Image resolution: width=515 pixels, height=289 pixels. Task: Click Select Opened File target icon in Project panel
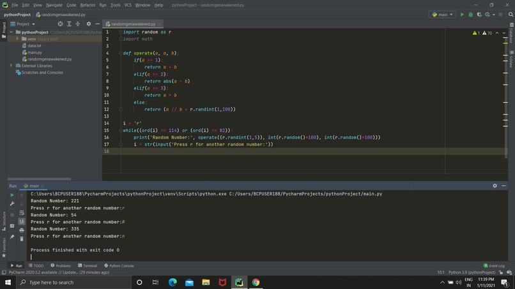point(60,24)
